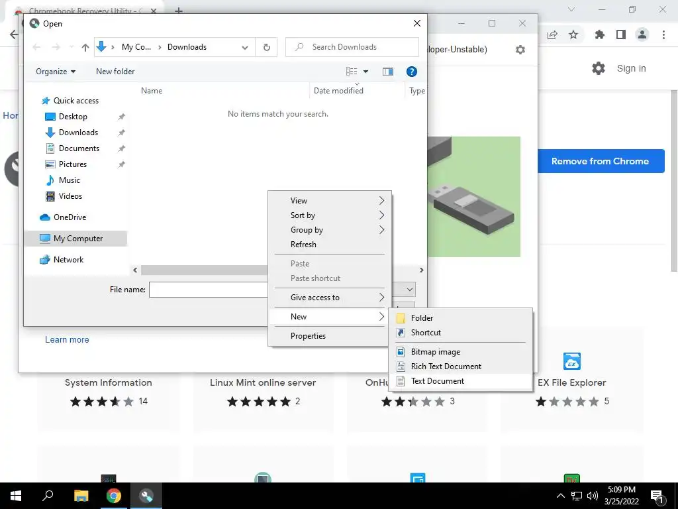Expand the Sort by submenu
The image size is (678, 509).
pos(330,215)
